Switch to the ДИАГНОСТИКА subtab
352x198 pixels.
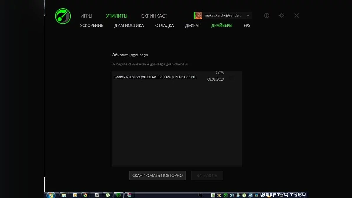pos(129,26)
